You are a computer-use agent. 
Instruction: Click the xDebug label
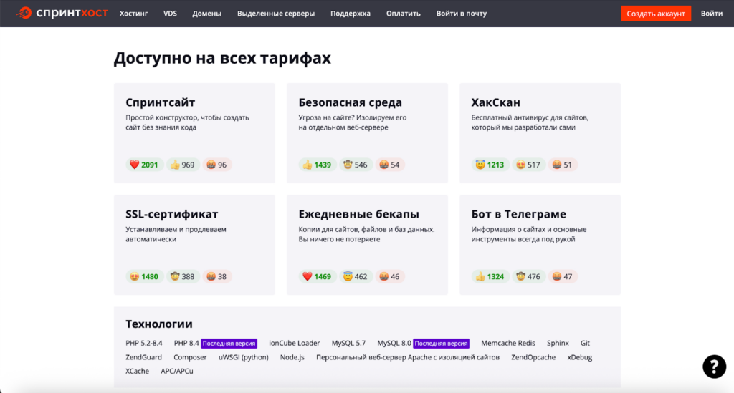(579, 357)
